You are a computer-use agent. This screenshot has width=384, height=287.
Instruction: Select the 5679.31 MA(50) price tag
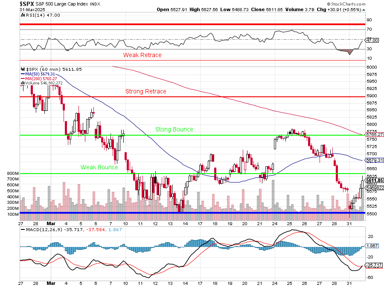374,160
